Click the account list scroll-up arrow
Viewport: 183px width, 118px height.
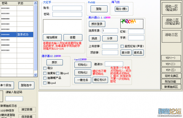click(36, 3)
